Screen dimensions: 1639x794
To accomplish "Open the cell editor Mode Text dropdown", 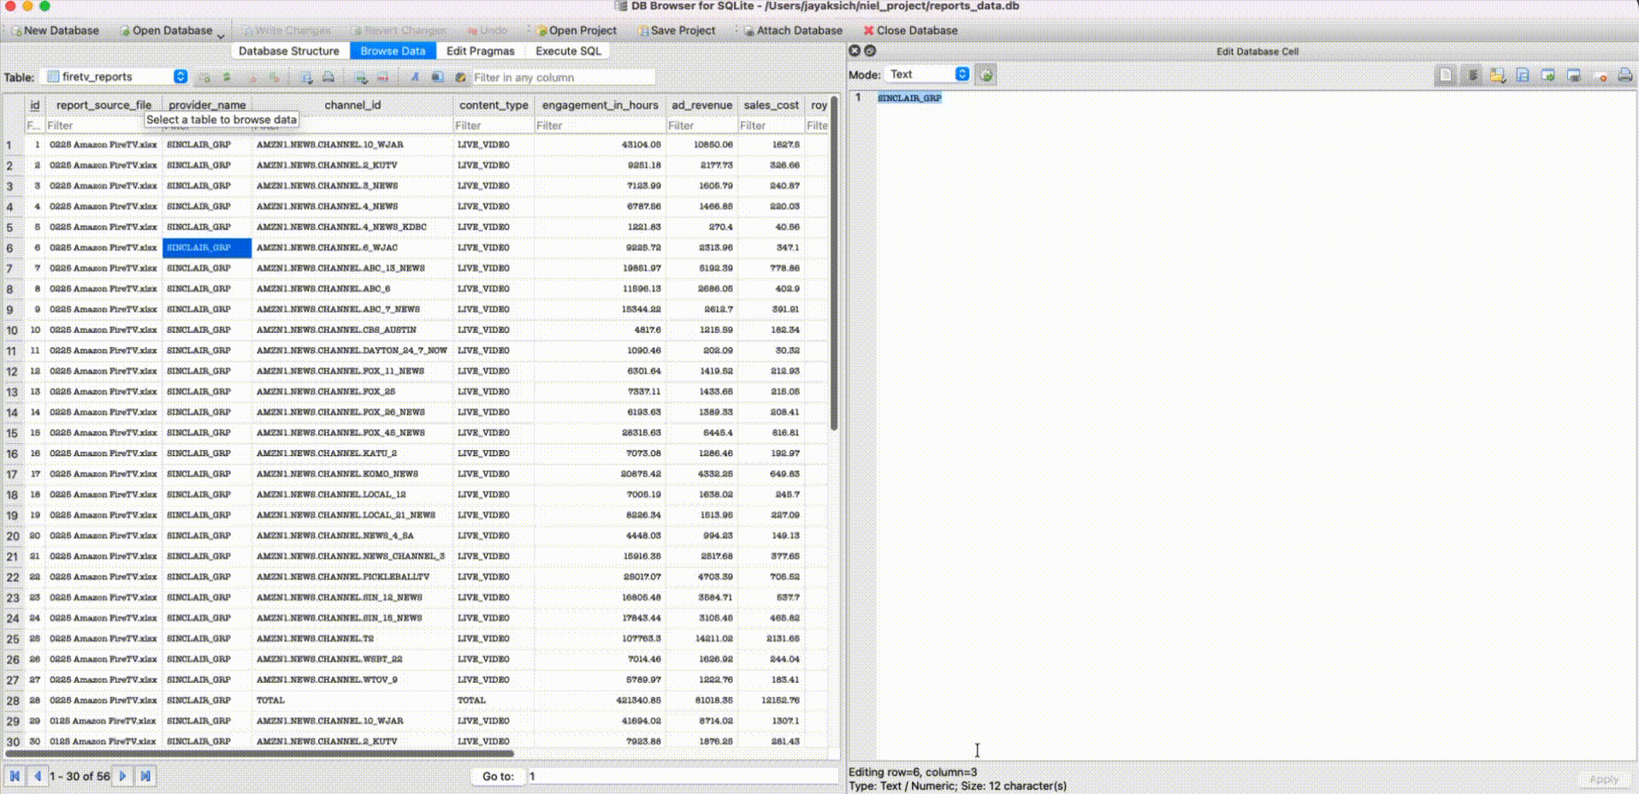I will click(927, 74).
